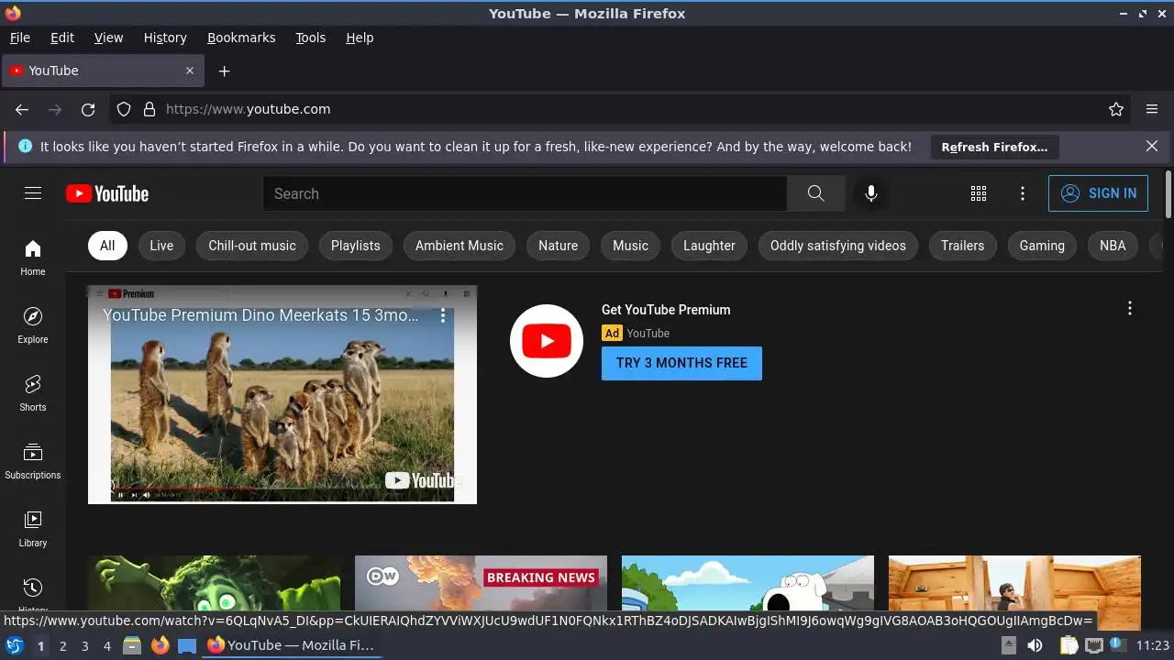Open the Family Guy dog thumbnail

tap(748, 583)
